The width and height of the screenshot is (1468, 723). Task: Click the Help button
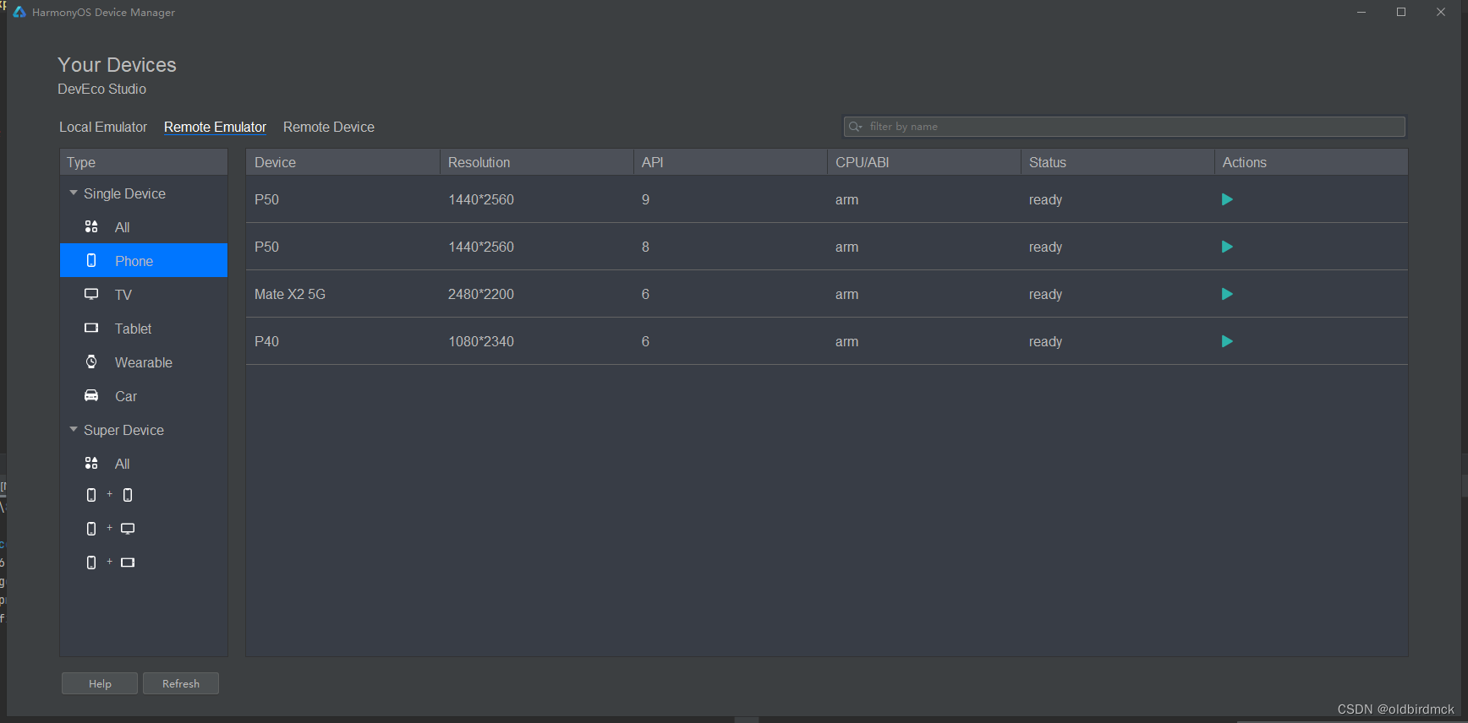click(x=100, y=683)
